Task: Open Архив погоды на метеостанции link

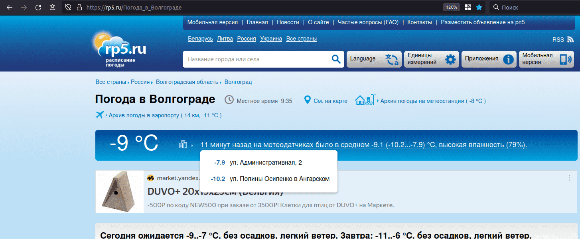Action: (433, 101)
